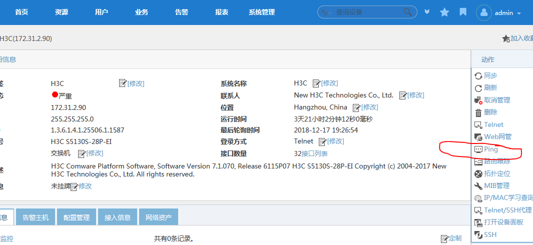Click 修改 next to Hangzhou, China

pyautogui.click(x=369, y=107)
